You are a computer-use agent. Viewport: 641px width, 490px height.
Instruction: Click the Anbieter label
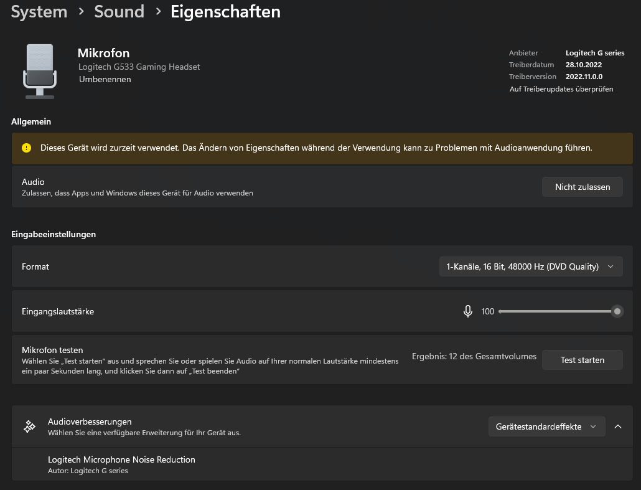pos(523,53)
